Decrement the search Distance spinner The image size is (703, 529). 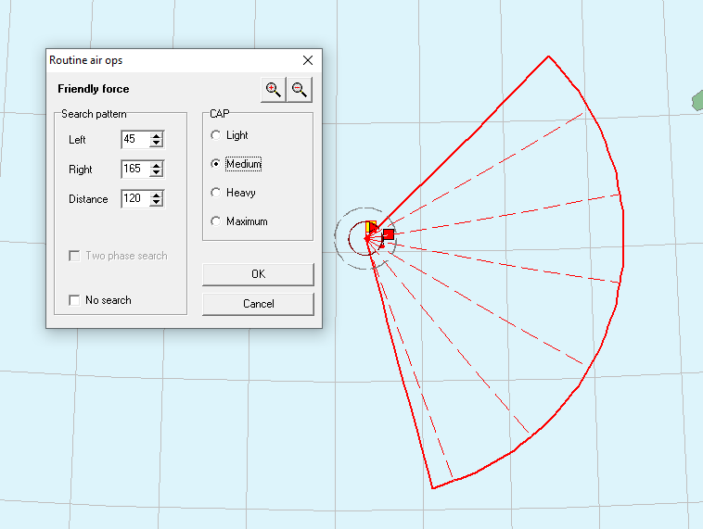[x=157, y=203]
